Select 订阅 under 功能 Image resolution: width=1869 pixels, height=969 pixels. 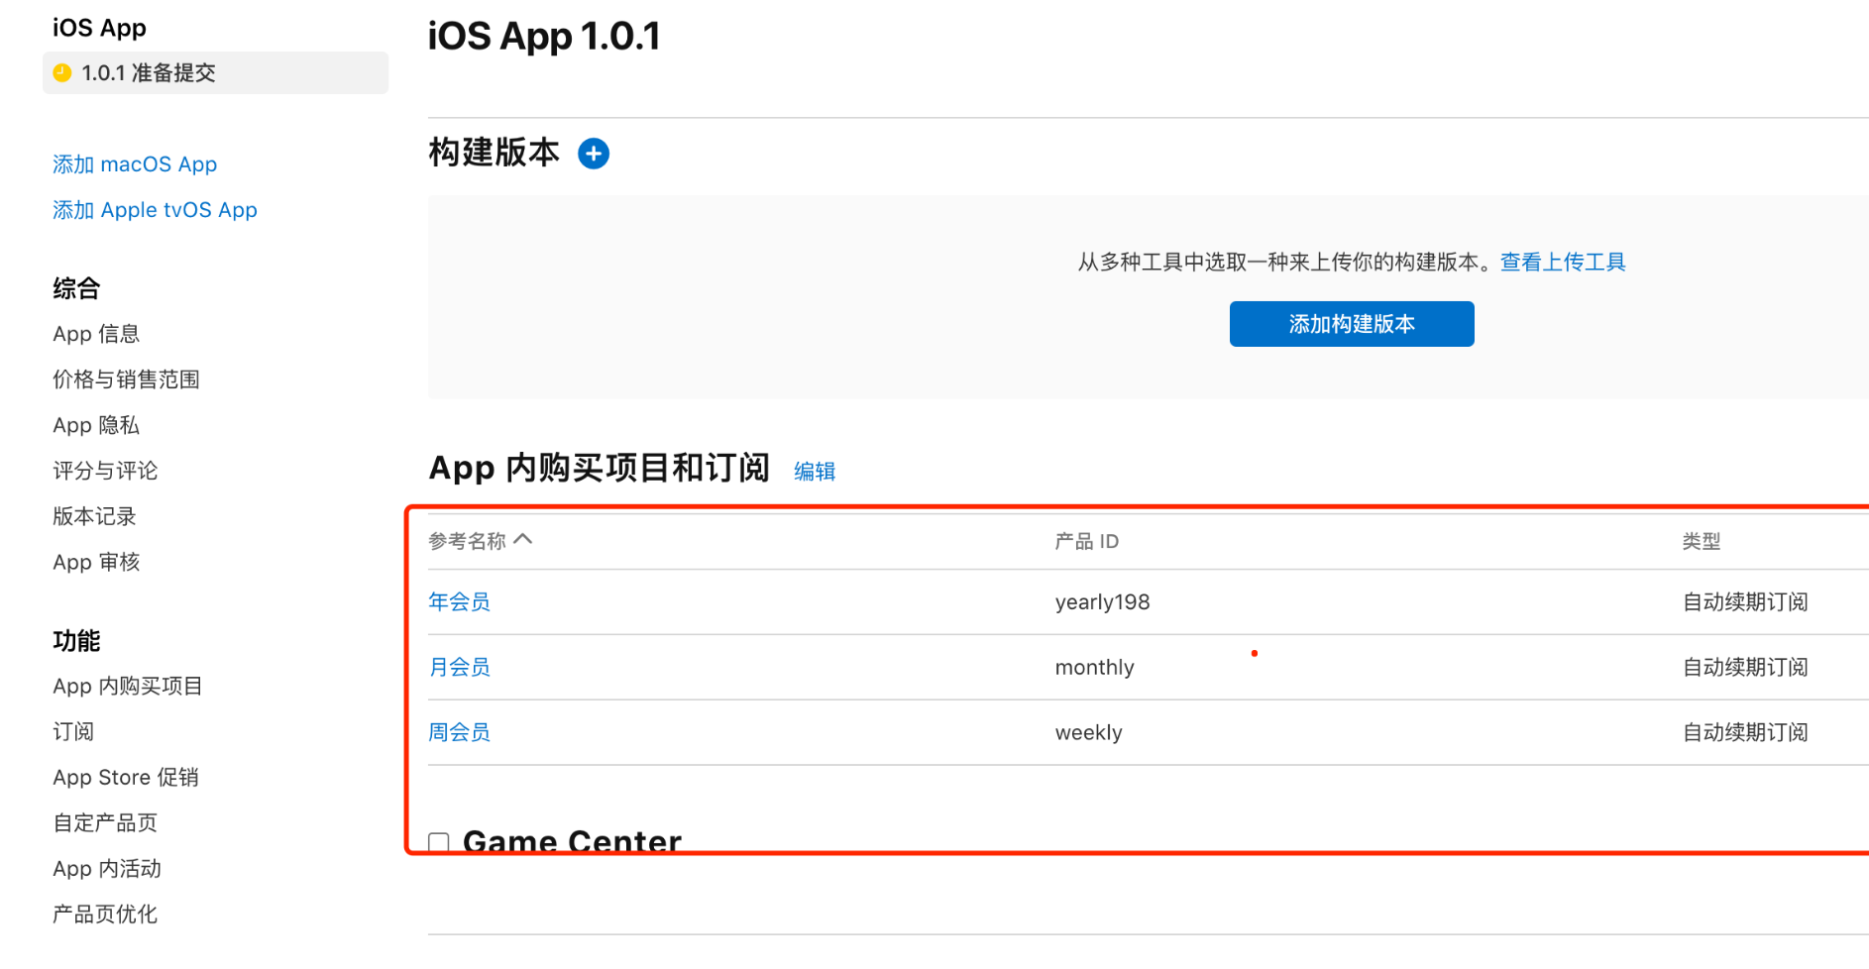[x=74, y=731]
